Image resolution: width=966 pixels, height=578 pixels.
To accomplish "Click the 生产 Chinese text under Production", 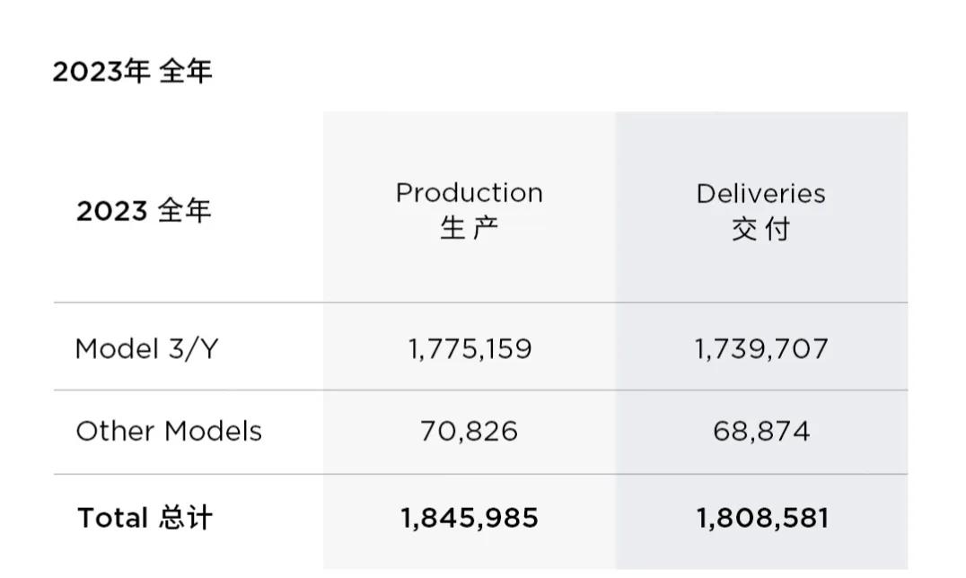I will tap(470, 228).
